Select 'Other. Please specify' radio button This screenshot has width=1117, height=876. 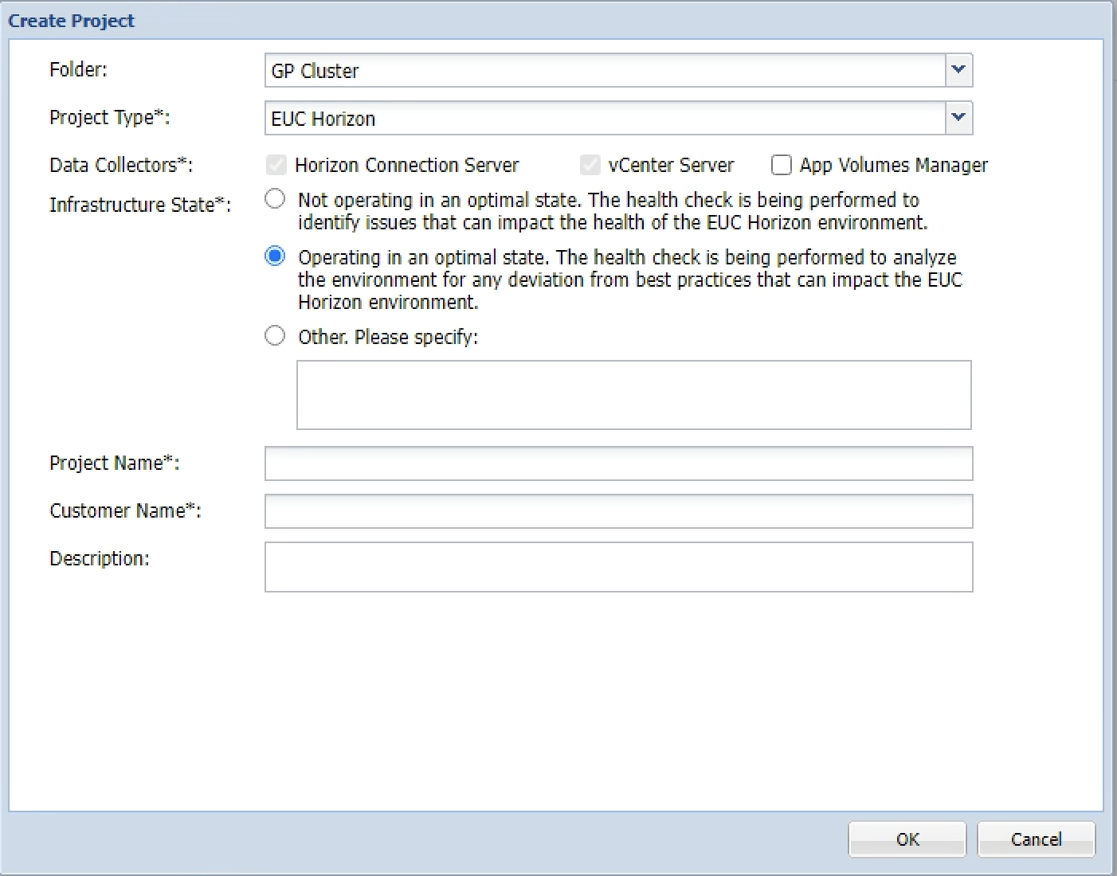pyautogui.click(x=275, y=335)
